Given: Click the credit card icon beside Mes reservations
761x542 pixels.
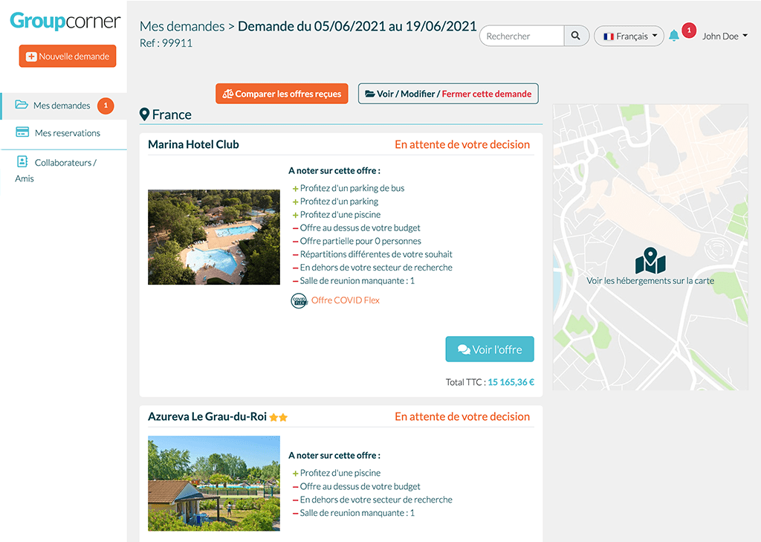Looking at the screenshot, I should coord(22,132).
